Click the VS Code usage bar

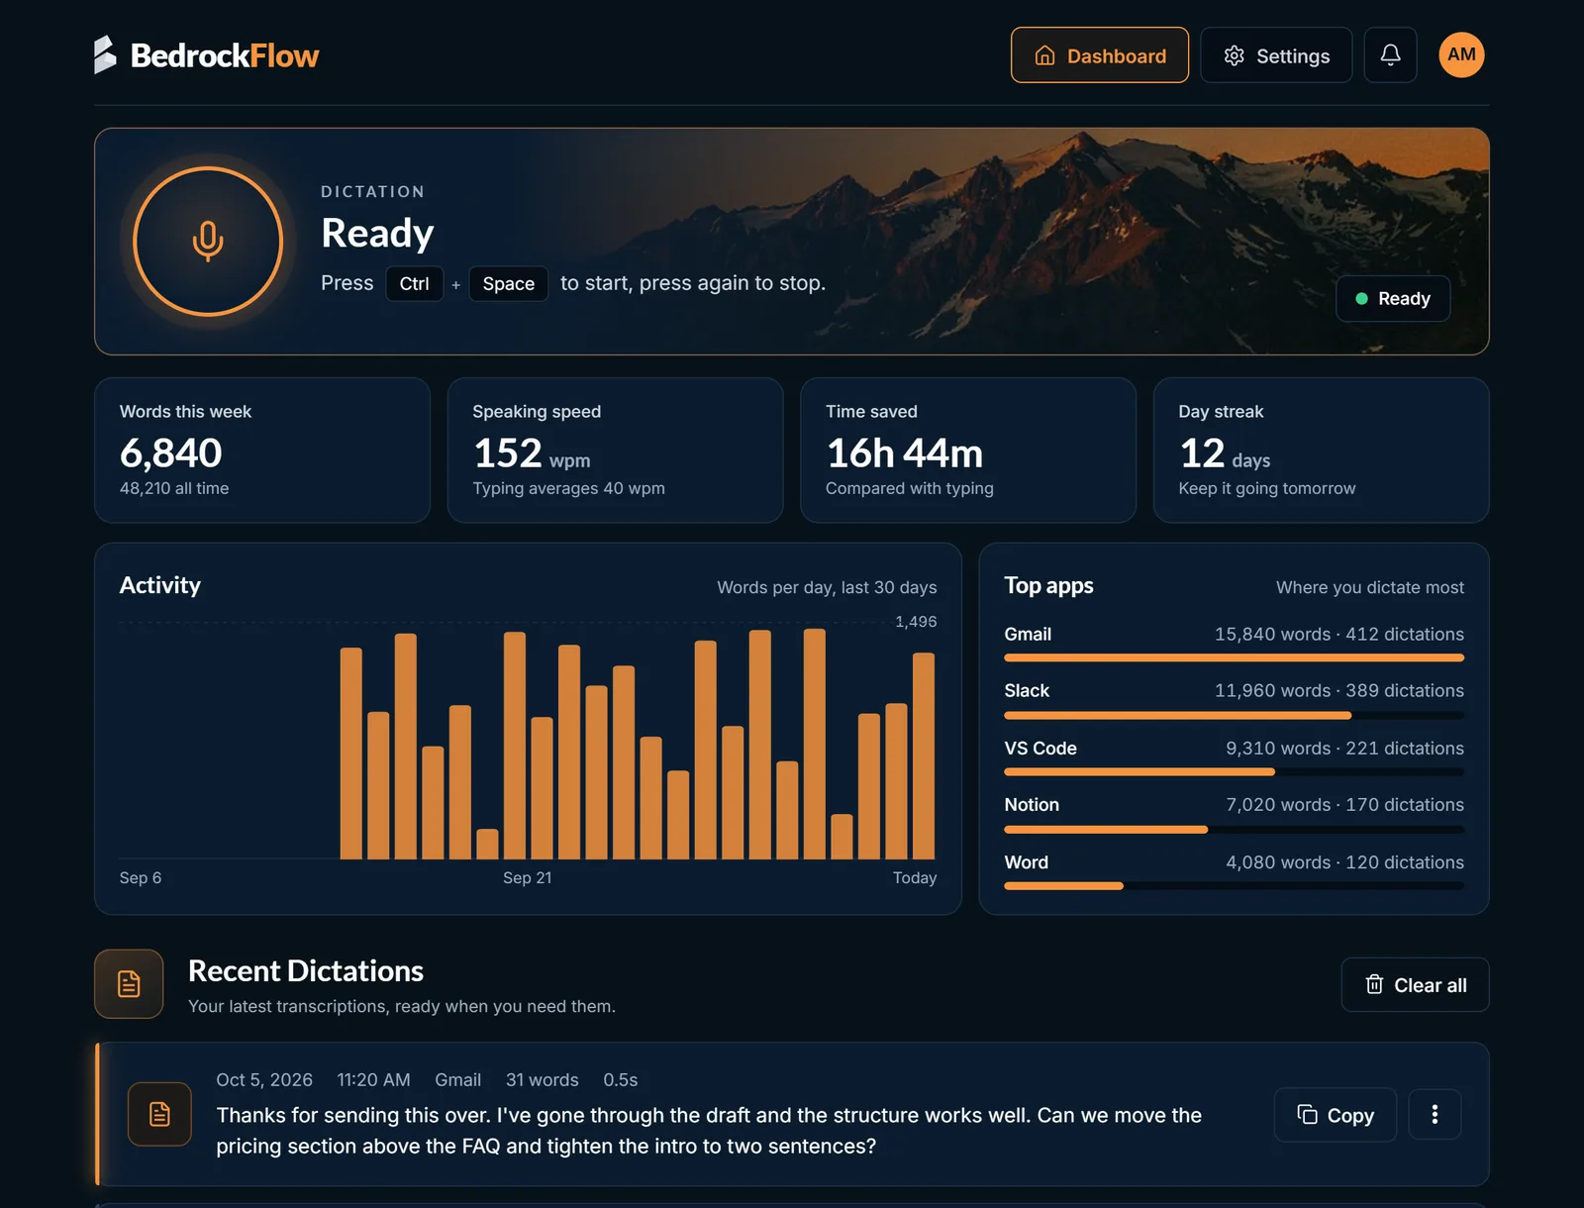coord(1234,771)
